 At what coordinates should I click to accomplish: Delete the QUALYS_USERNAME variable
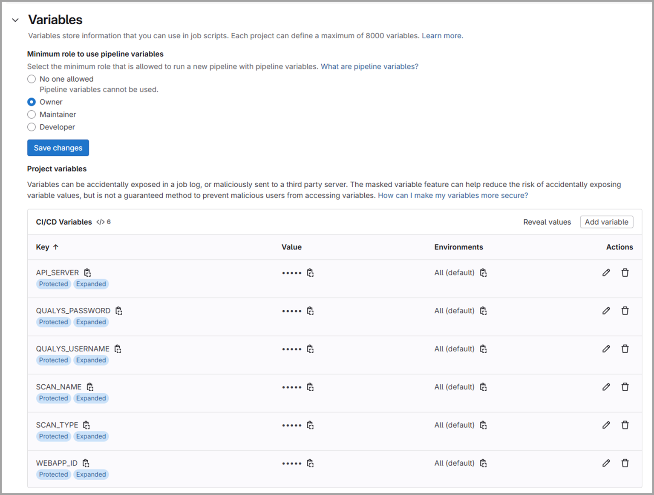(x=625, y=349)
